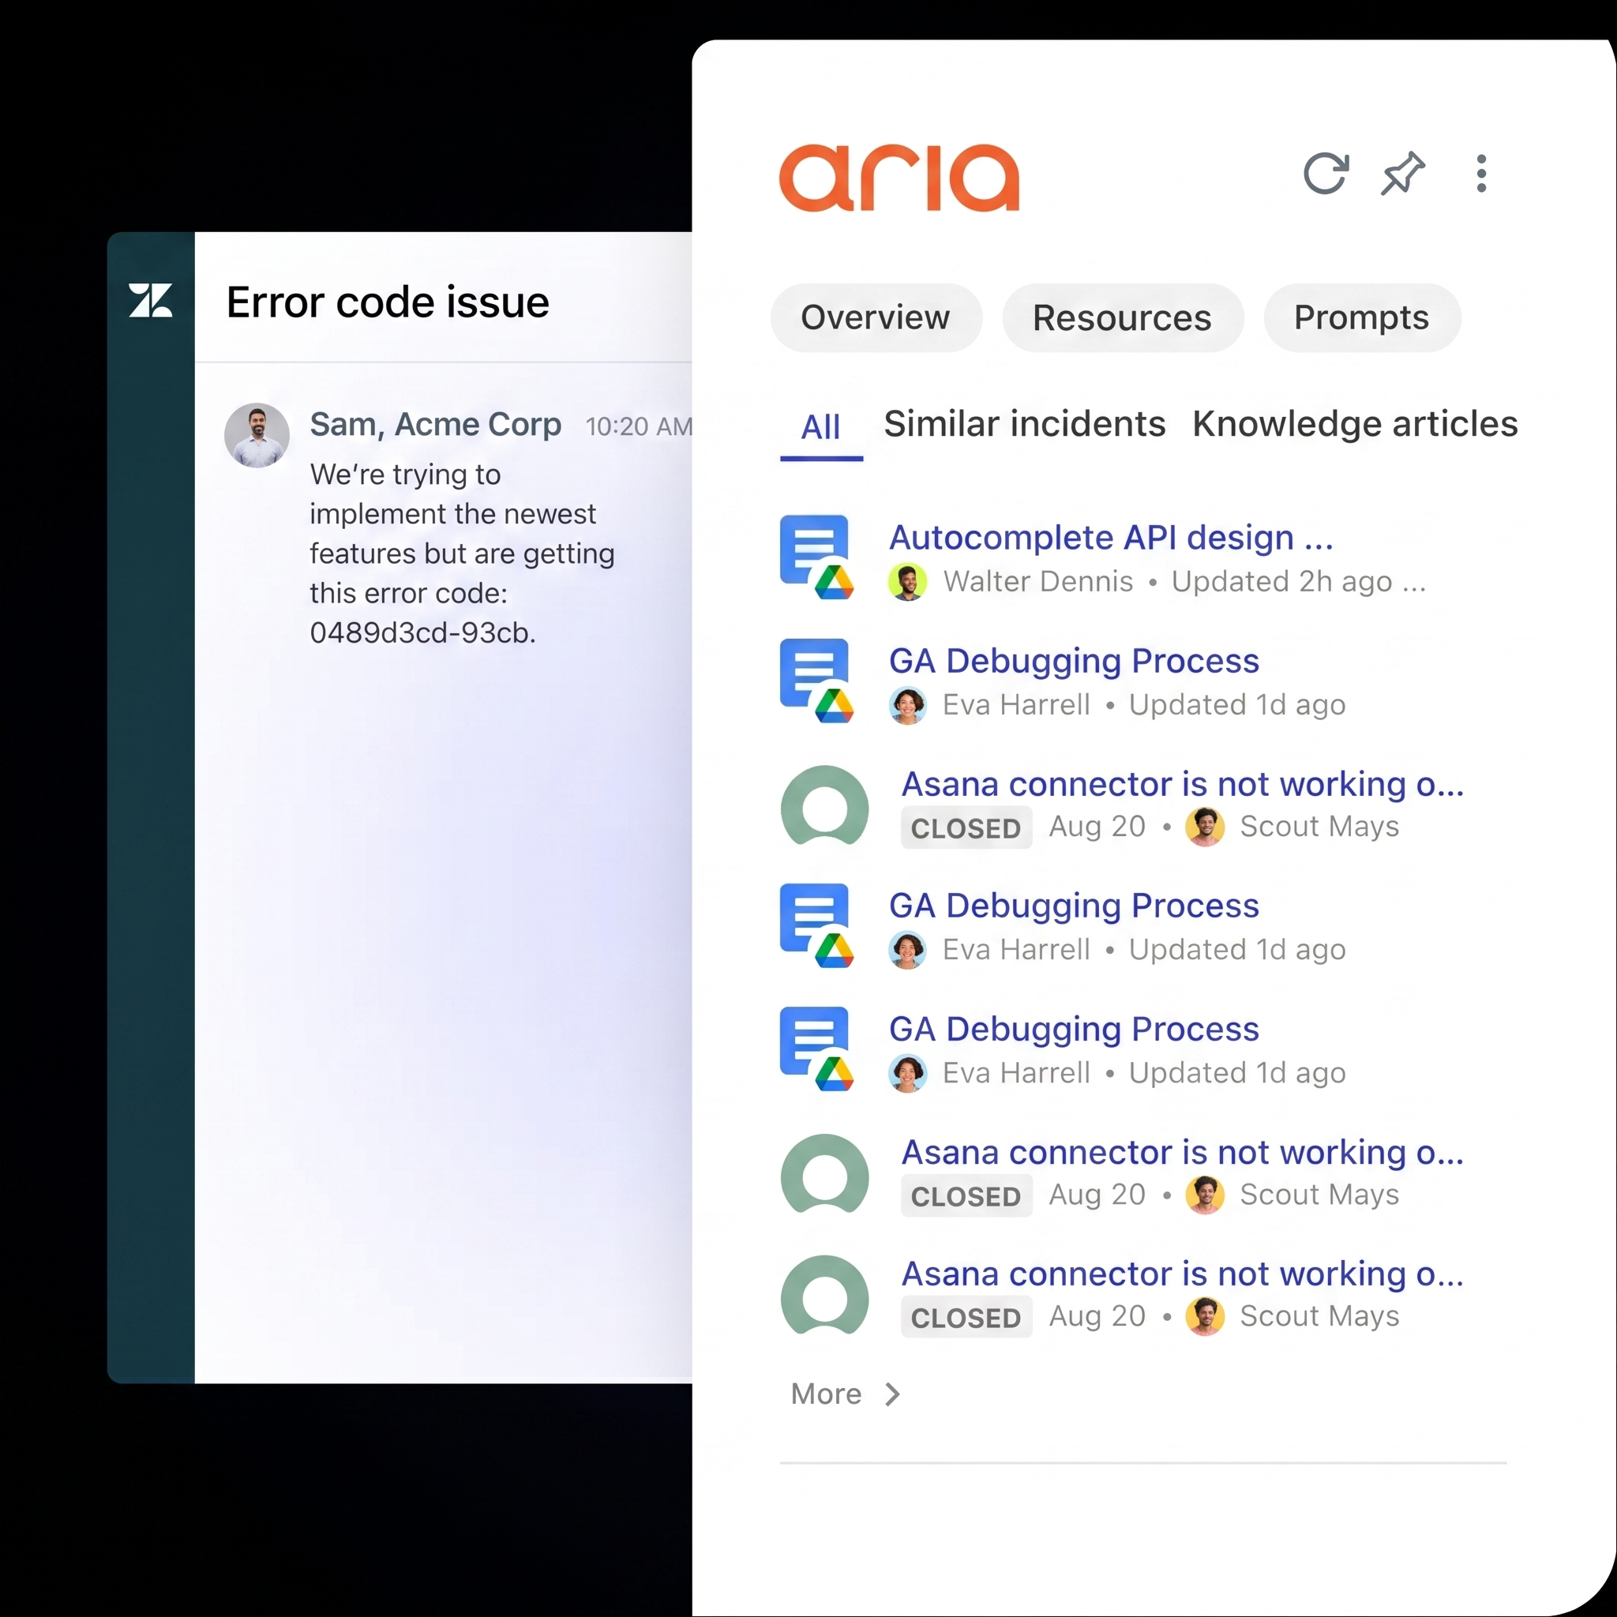
Task: Click Eva Harrell's avatar in the first GA Debugging row
Action: (x=907, y=706)
